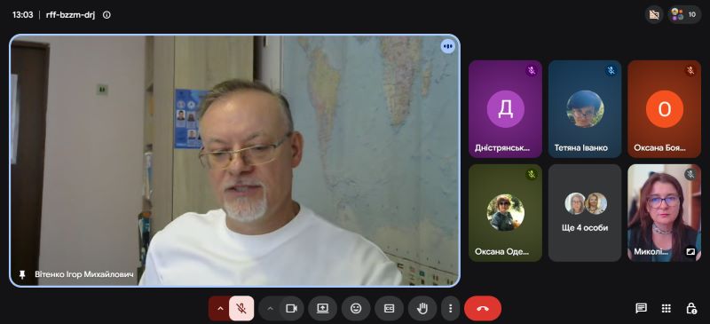Start presenting your screen
The image size is (710, 324).
coord(322,309)
